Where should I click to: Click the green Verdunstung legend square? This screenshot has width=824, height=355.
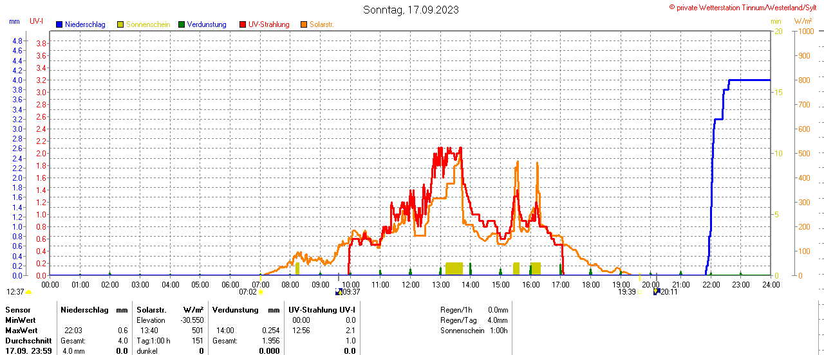[x=182, y=24]
